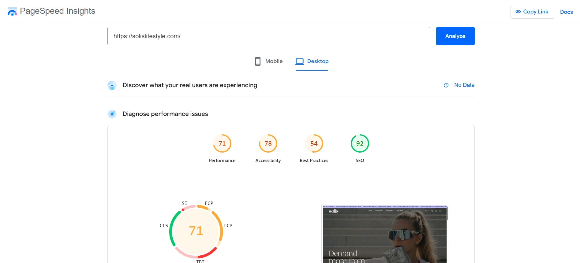
Task: Click the PageSpeed Insights logo icon
Action: 12,12
